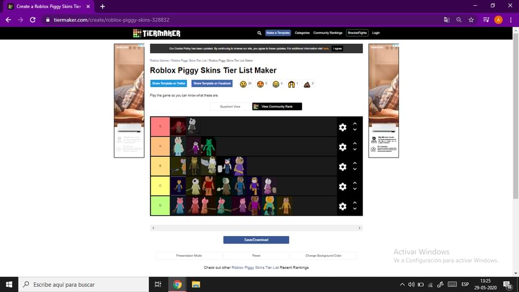Image resolution: width=519 pixels, height=292 pixels.
Task: Click the heart-eyes reaction emoji
Action: point(261,84)
